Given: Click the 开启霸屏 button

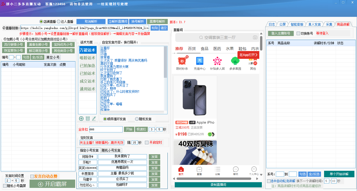Looking at the screenshot, I should [52, 184].
